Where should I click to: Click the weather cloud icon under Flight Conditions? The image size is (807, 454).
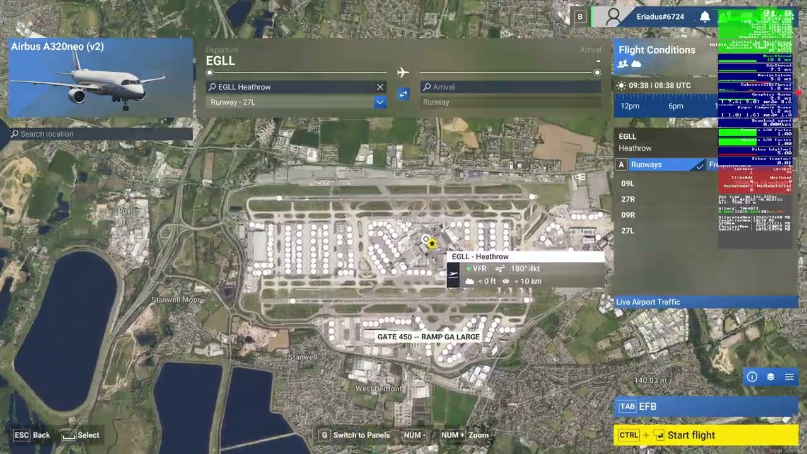pos(636,64)
